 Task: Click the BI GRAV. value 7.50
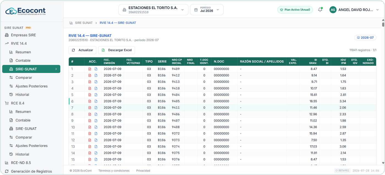click(314, 140)
